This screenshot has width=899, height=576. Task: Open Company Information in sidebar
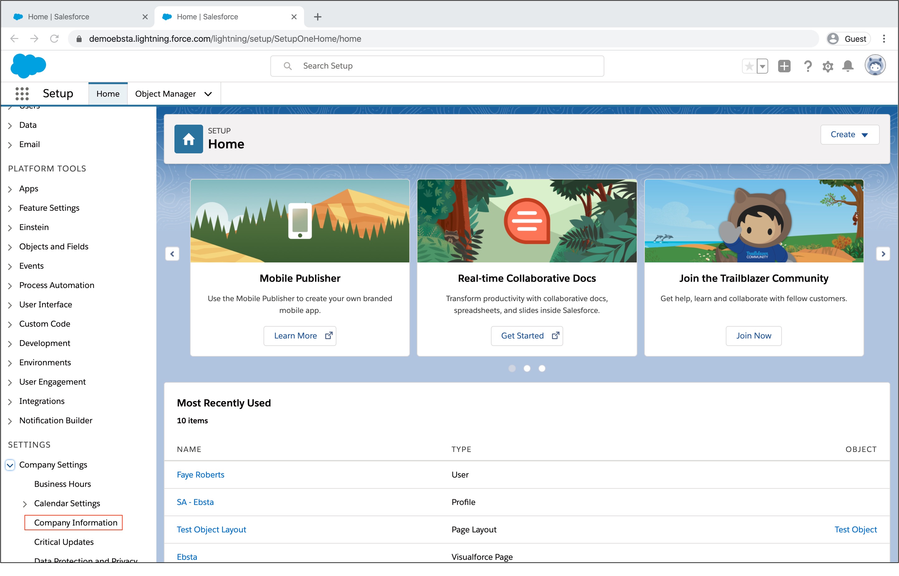(x=75, y=522)
